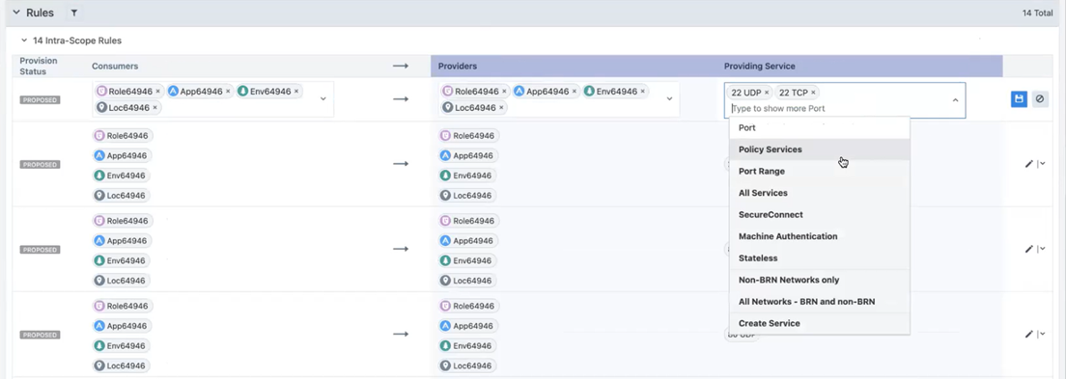
Task: Open the Consumers field dropdown arrow
Action: pyautogui.click(x=323, y=99)
